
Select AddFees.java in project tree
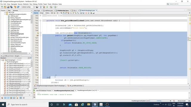tap(14, 16)
